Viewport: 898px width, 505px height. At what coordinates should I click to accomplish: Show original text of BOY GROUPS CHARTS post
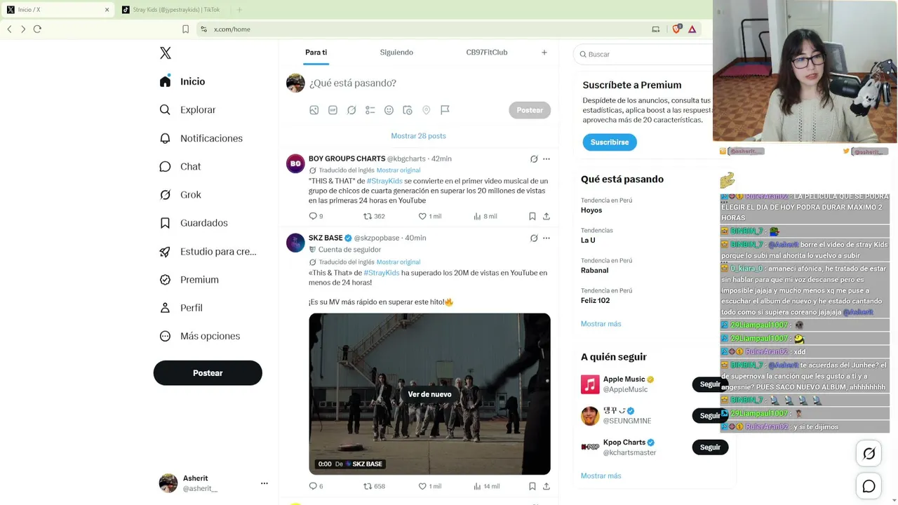[x=398, y=170]
